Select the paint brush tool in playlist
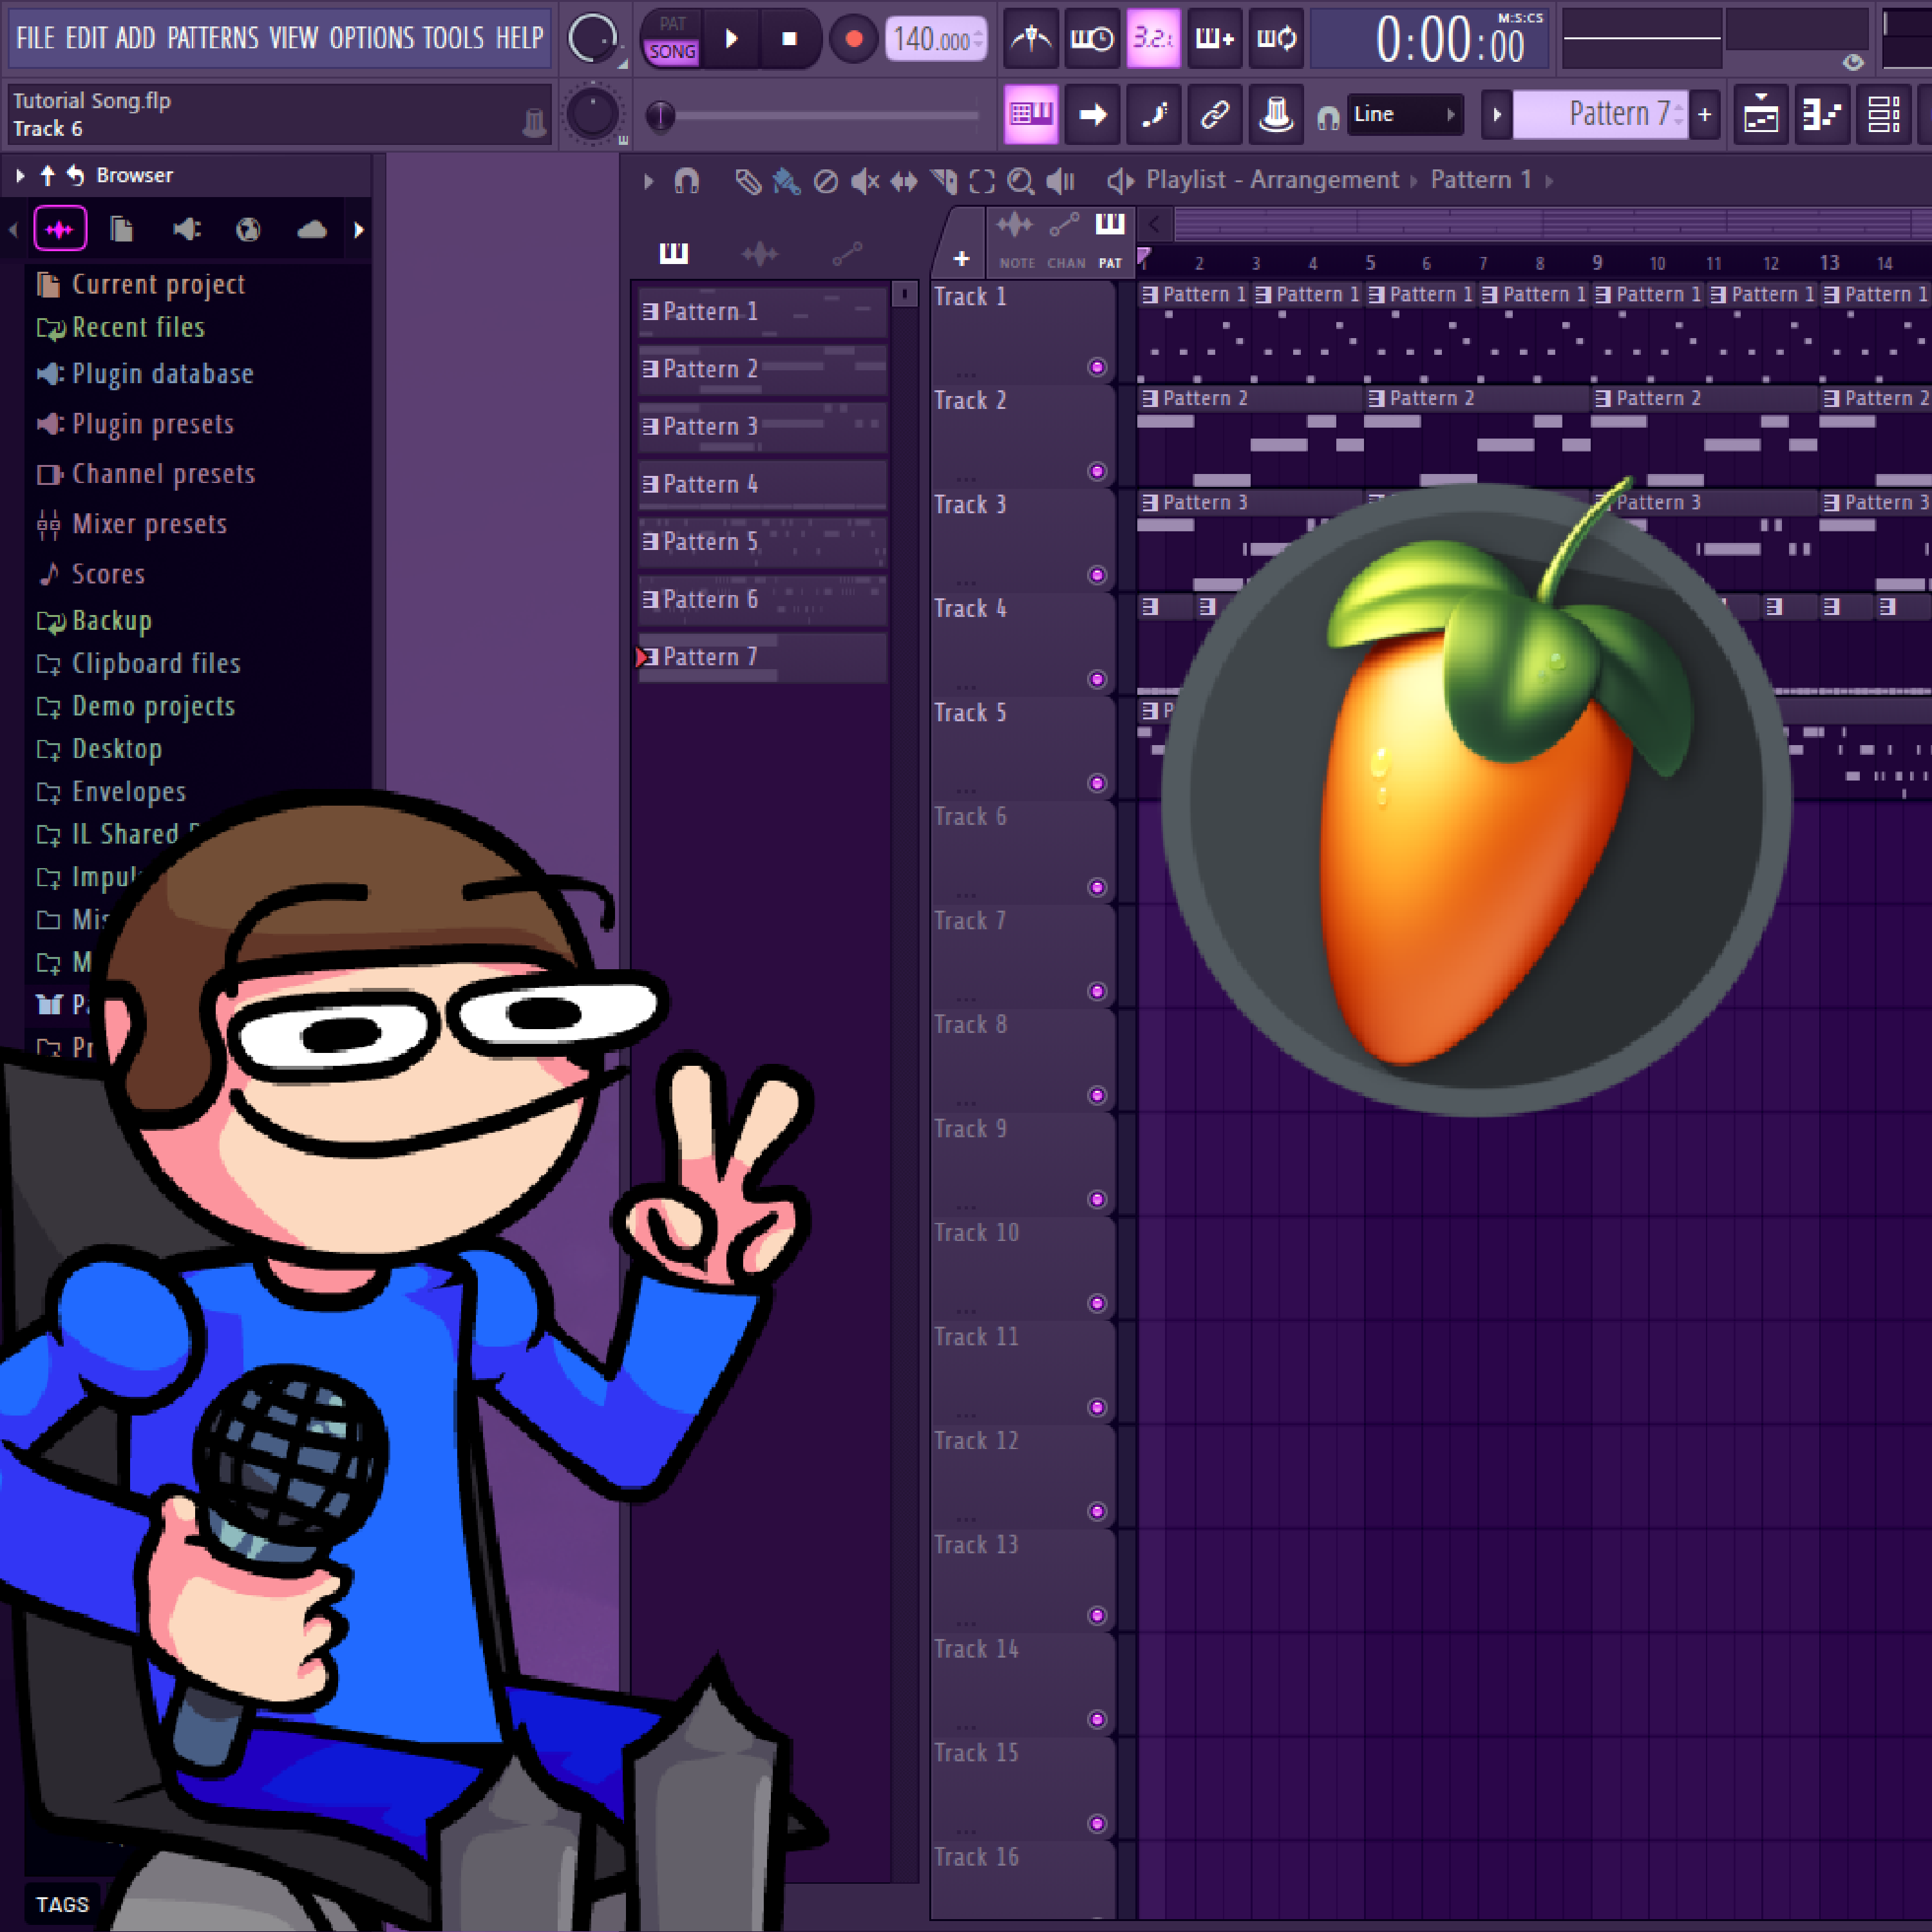Screen dimensions: 1932x1932 pyautogui.click(x=786, y=181)
